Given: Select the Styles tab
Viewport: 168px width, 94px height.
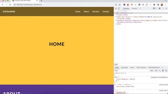Looking at the screenshot, I should [117, 67].
